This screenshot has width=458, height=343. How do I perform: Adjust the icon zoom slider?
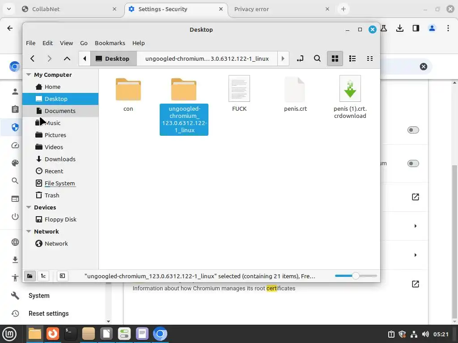(x=356, y=276)
